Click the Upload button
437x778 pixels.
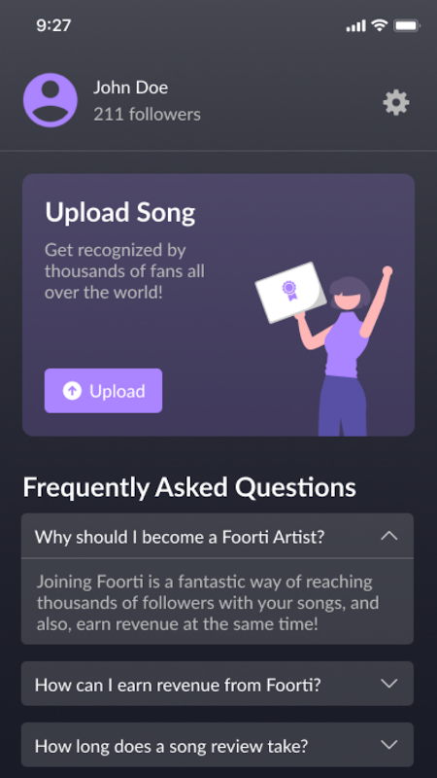(x=104, y=391)
